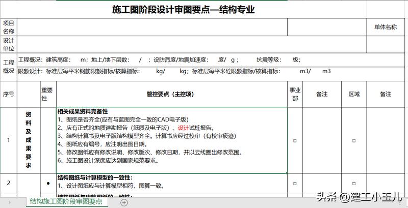Screen dimensions: 408x208
Task: Select the 单体名称 cell
Action: (x=386, y=27)
